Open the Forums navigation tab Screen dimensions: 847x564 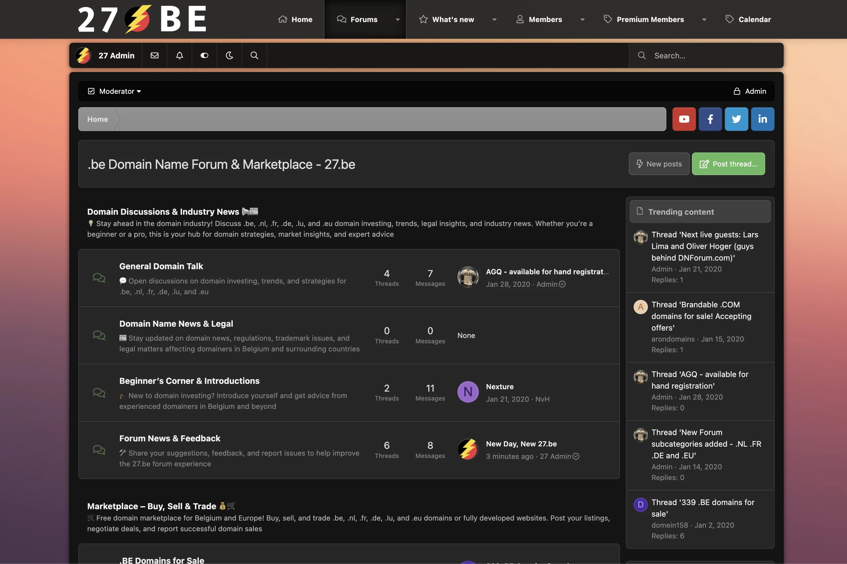(x=357, y=19)
